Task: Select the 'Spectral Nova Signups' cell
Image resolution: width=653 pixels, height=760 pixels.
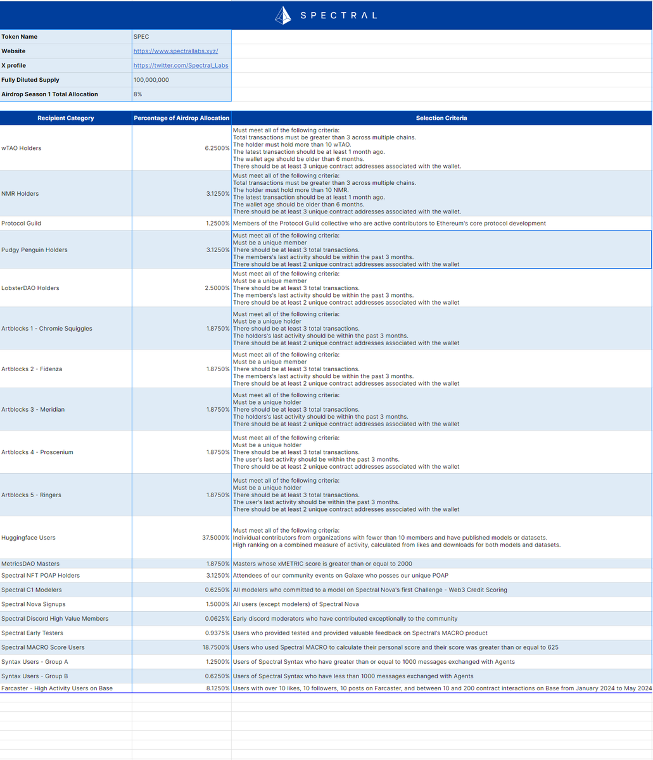Action: (66, 604)
